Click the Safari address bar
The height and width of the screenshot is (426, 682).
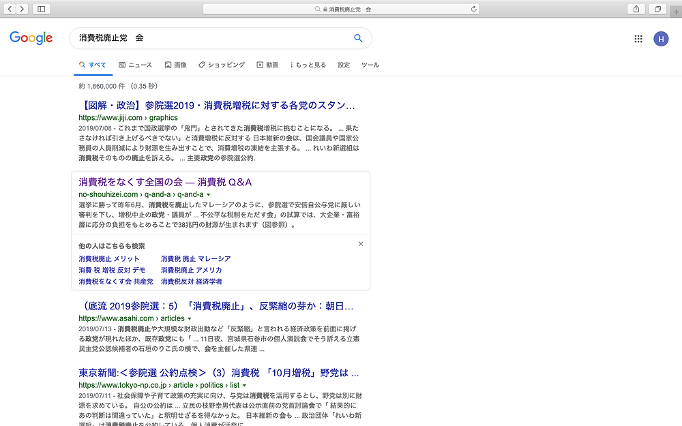pos(341,9)
